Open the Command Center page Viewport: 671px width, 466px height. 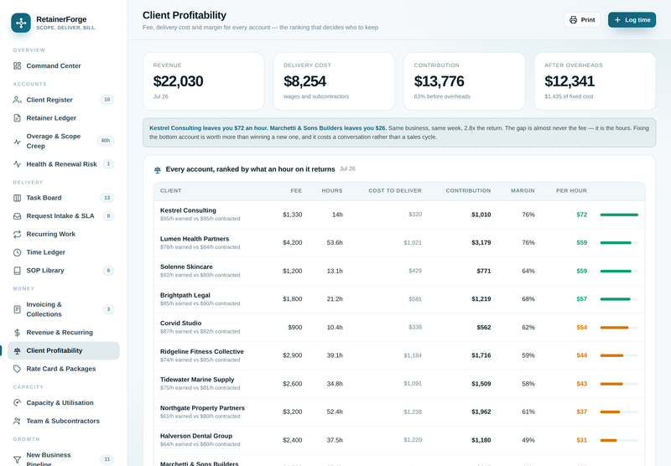coord(64,66)
